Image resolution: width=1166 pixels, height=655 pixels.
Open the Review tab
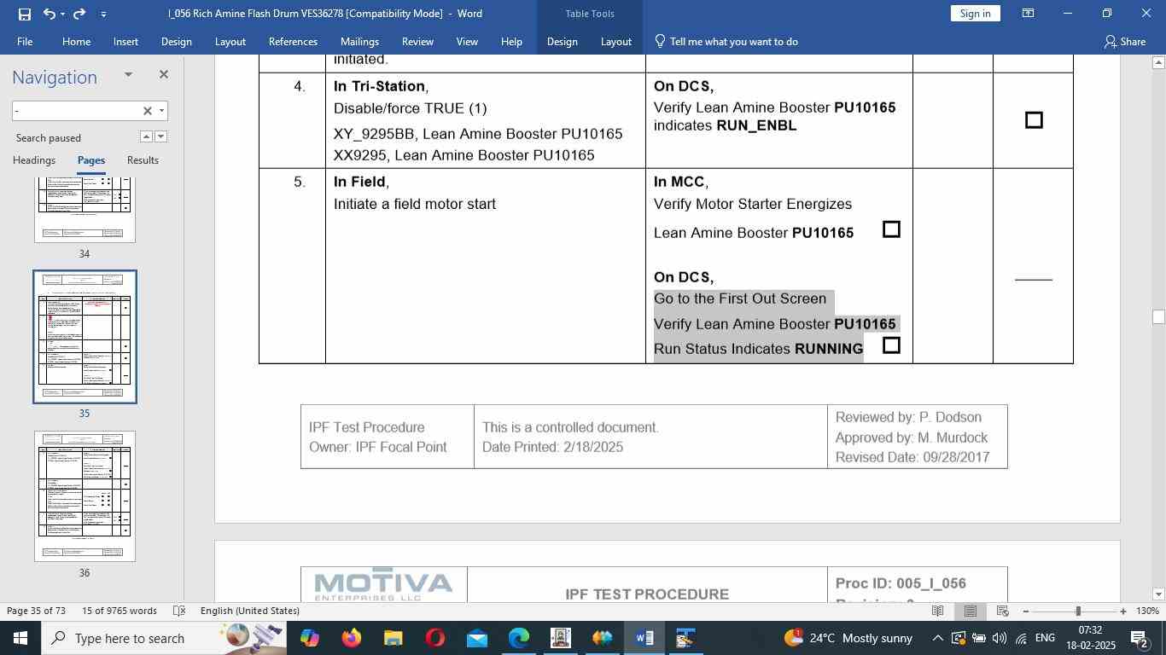pyautogui.click(x=417, y=41)
